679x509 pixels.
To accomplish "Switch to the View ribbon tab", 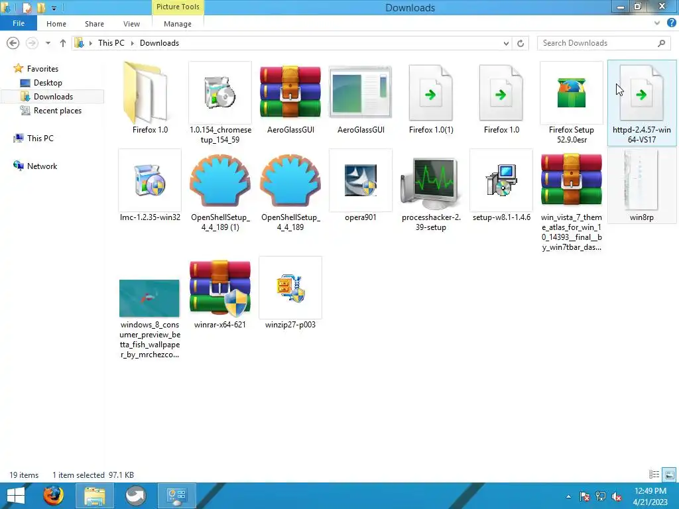I will pos(131,24).
